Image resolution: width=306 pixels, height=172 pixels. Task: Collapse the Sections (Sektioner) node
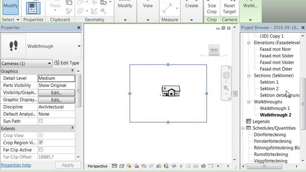249,75
